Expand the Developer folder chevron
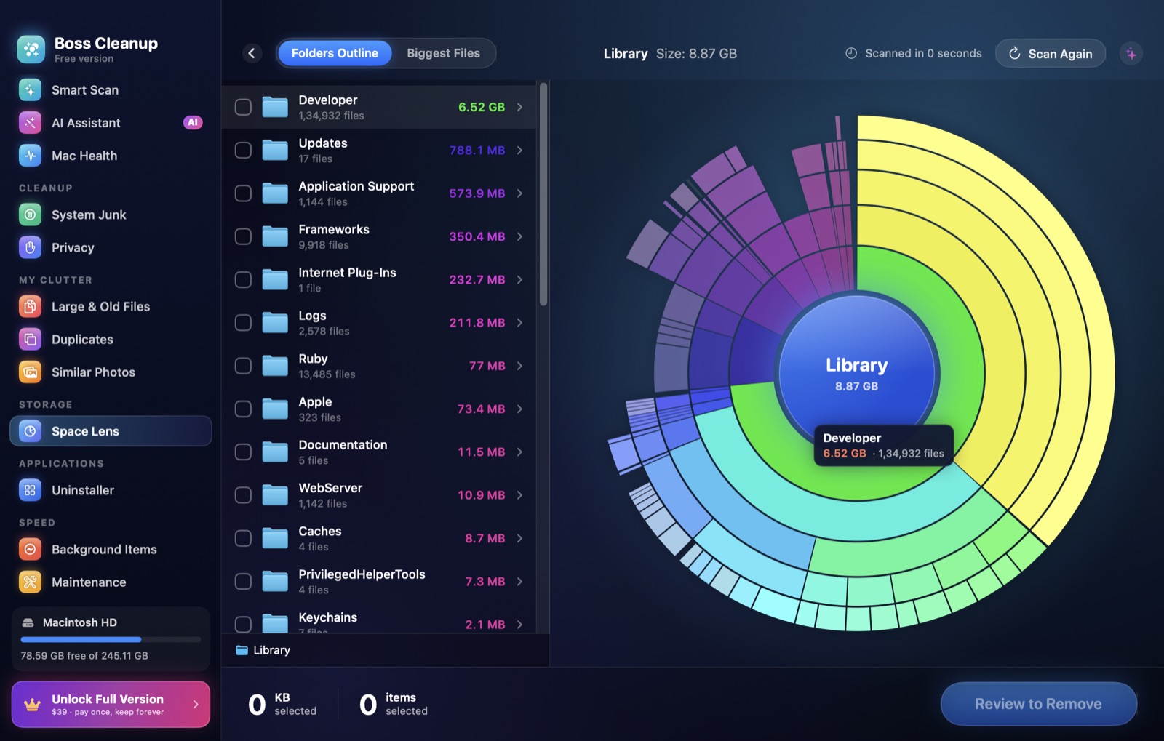Screen dimensions: 1164x741 (x=519, y=107)
